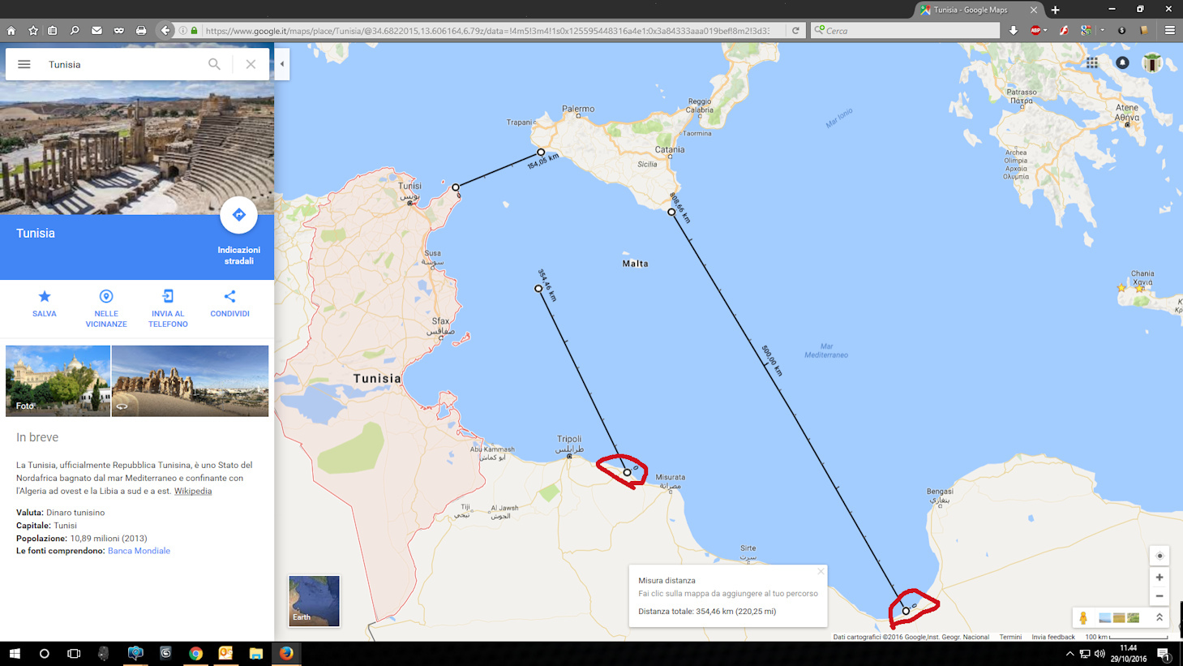Expand the imagery strip with double chevron
Viewport: 1183px width, 666px height.
pyautogui.click(x=1159, y=617)
